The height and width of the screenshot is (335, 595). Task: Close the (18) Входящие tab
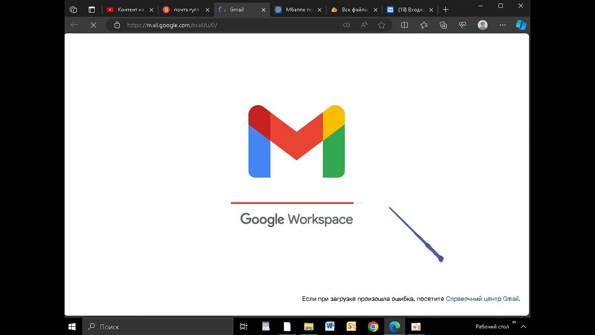(431, 10)
